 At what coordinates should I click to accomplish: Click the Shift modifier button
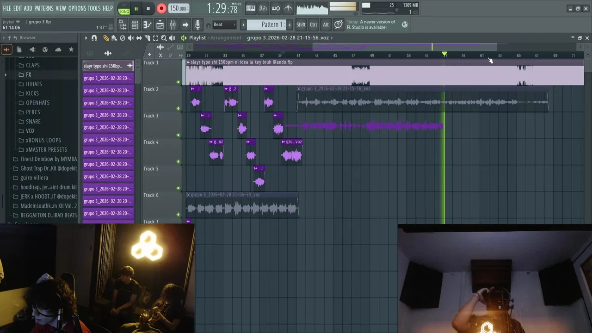[x=301, y=25]
